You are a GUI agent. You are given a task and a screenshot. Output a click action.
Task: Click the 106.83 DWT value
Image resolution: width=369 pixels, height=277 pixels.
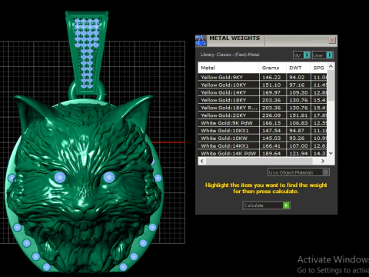(298, 123)
